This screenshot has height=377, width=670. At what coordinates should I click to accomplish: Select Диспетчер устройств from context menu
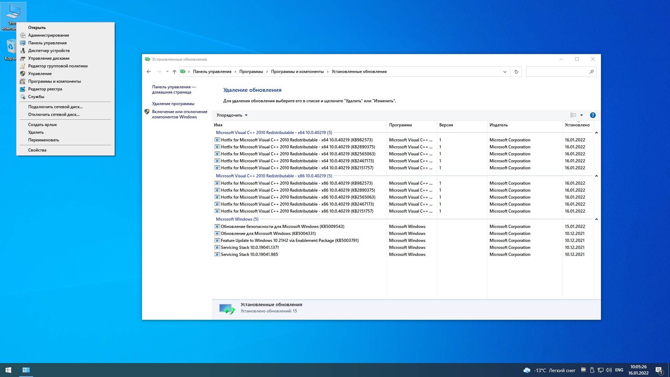pyautogui.click(x=49, y=51)
